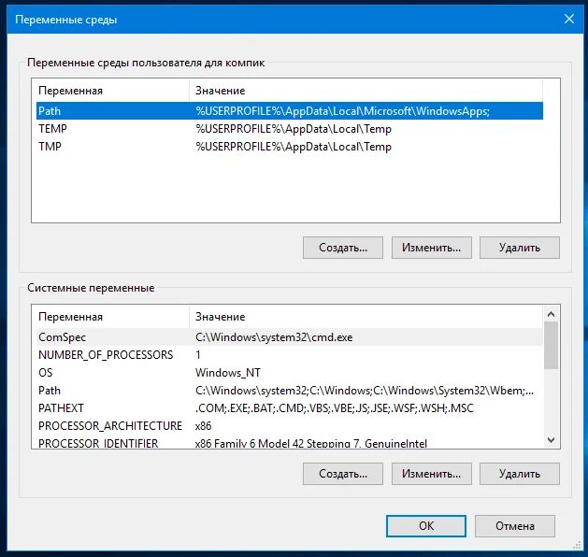Click the value 1 for NUMBER_OF_PROCESSORS
Screen dimensions: 588x557
point(198,354)
